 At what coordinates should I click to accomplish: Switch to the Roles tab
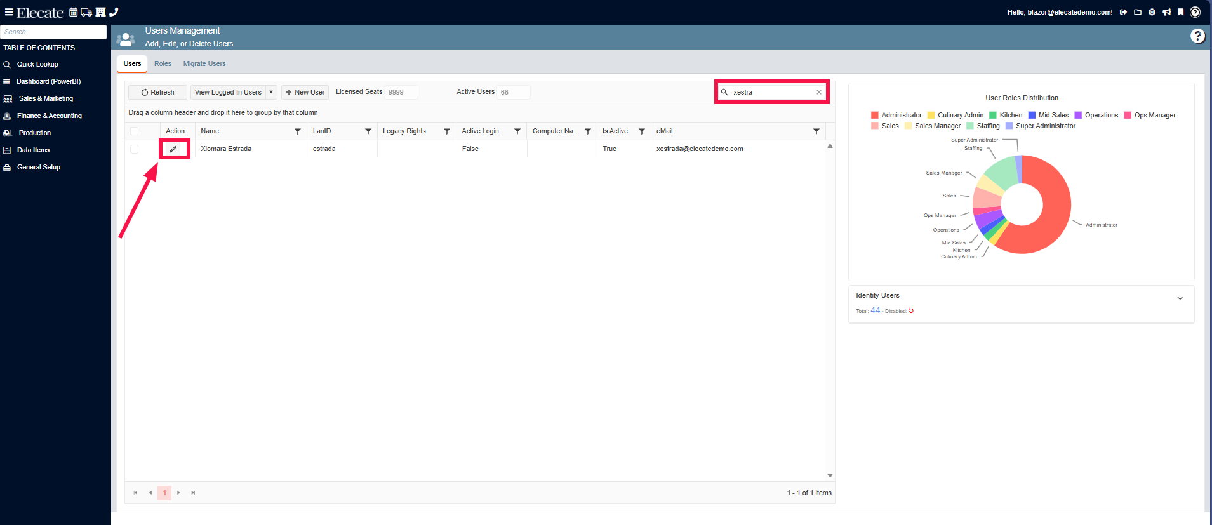163,64
